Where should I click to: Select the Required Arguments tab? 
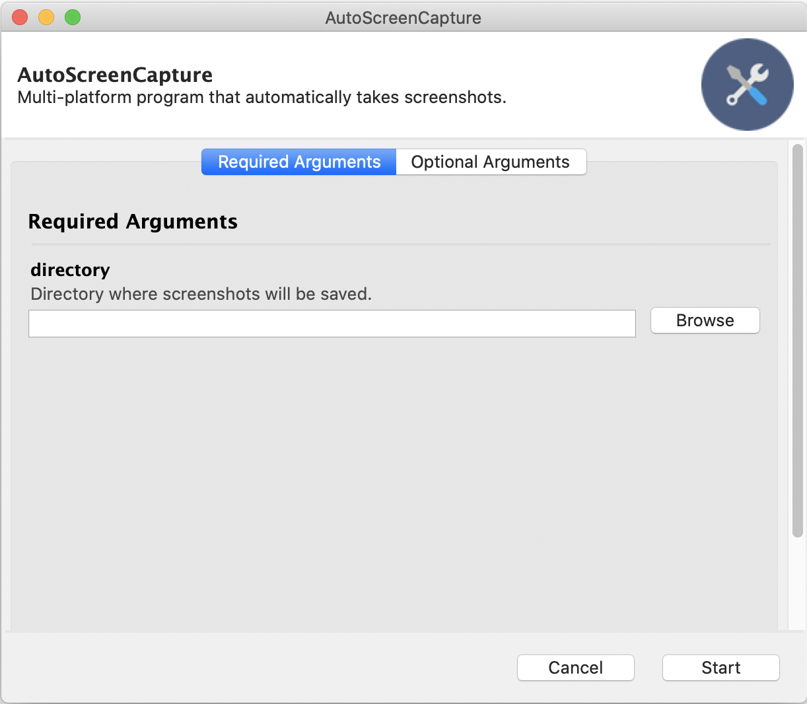click(298, 162)
